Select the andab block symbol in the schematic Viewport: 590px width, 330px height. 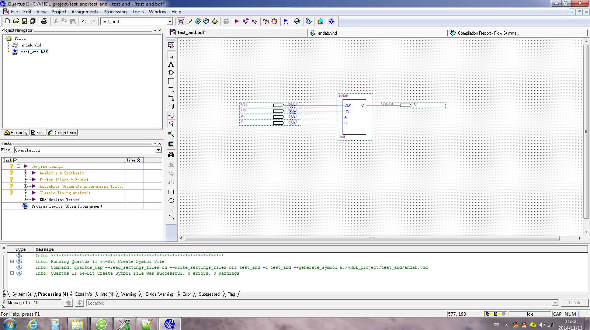pyautogui.click(x=354, y=117)
